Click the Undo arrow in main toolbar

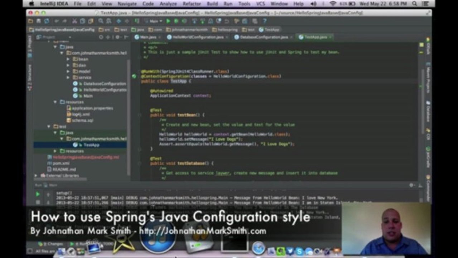pyautogui.click(x=57, y=21)
